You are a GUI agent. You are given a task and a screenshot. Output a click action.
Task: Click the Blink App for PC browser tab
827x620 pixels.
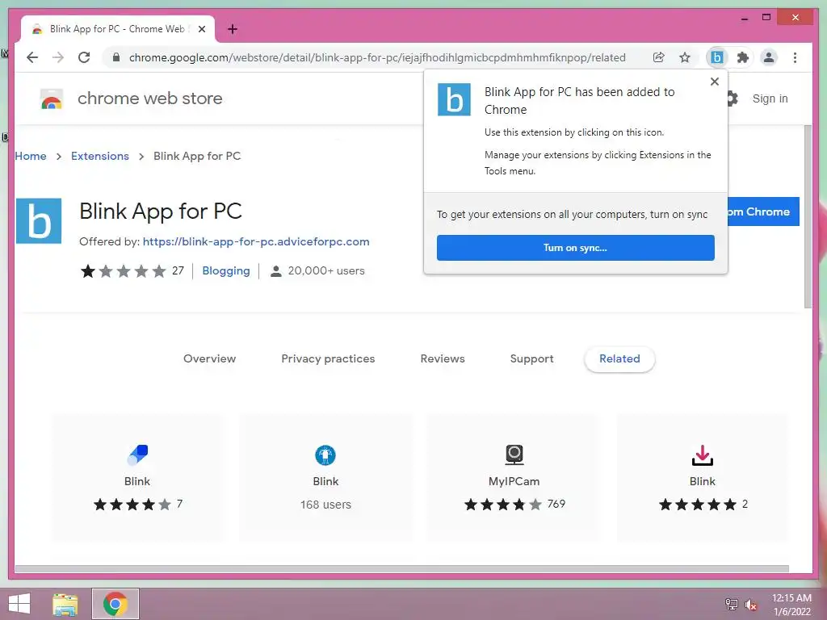pyautogui.click(x=117, y=29)
